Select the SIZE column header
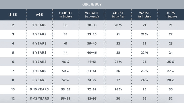Screen dimensions: 184x103 click(13, 15)
